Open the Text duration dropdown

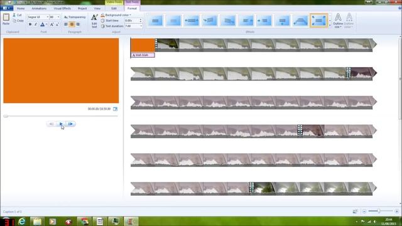141,26
